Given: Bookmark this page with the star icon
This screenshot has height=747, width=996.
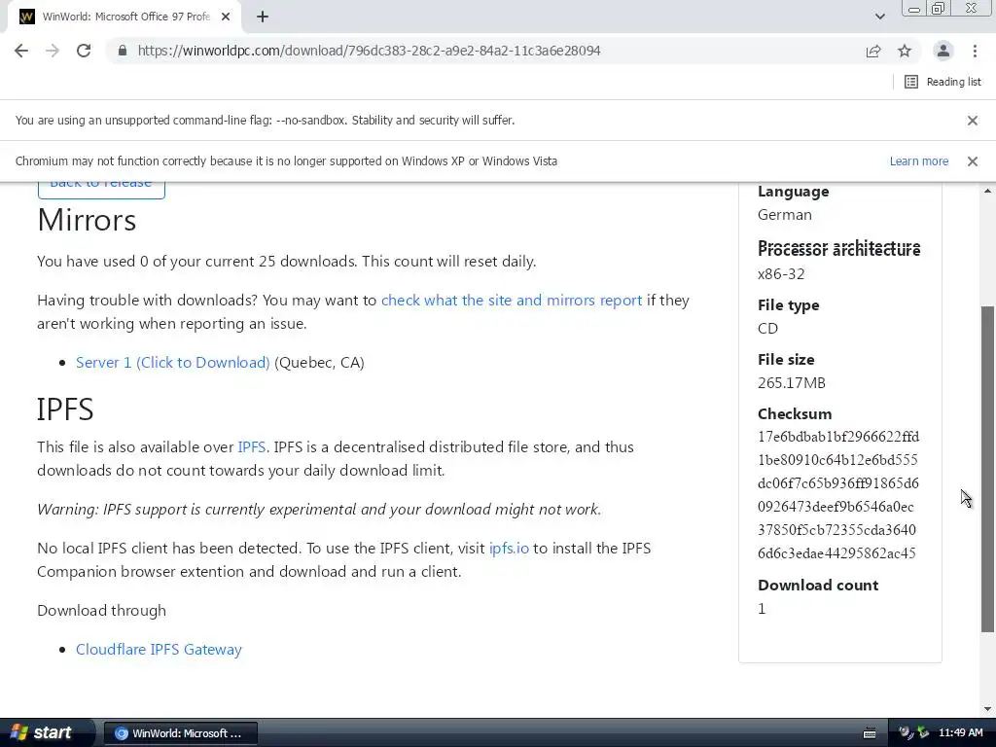Looking at the screenshot, I should (x=905, y=51).
